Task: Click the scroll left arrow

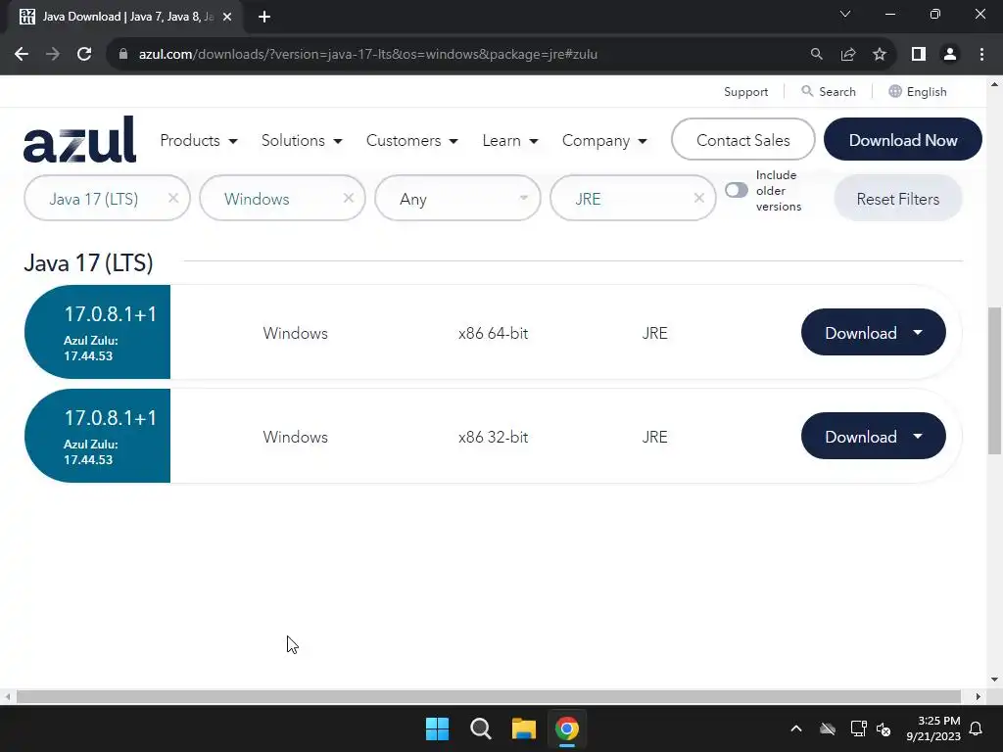Action: pyautogui.click(x=7, y=696)
